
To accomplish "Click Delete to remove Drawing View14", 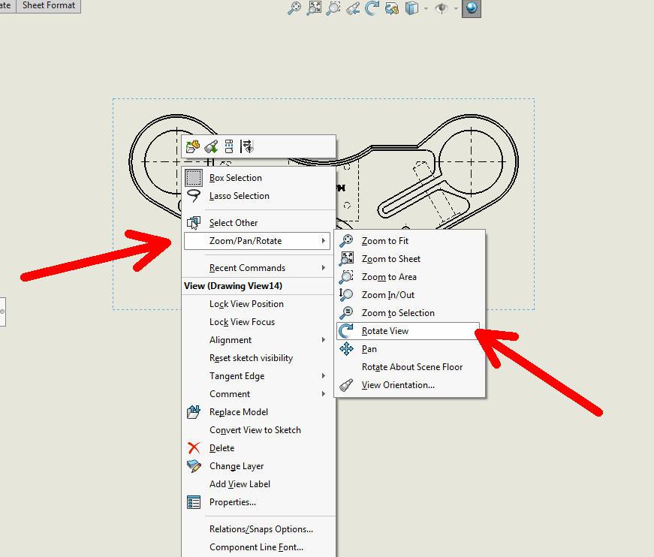I will (222, 447).
